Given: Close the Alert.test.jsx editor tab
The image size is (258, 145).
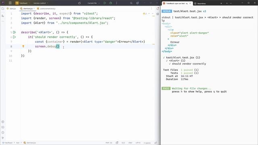Looking at the screenshot, I should coord(34,8).
